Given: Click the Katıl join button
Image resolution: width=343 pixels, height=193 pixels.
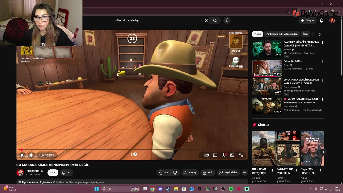Looking at the screenshot, I should pyautogui.click(x=53, y=172).
